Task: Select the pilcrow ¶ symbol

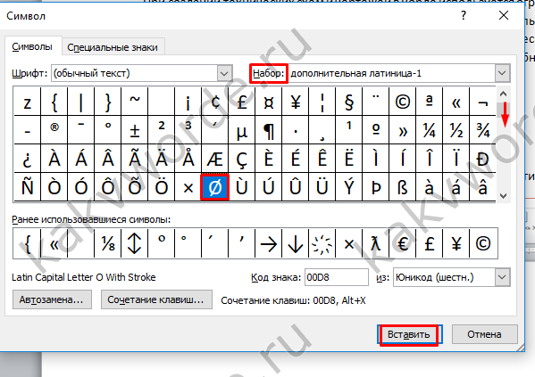Action: click(269, 130)
